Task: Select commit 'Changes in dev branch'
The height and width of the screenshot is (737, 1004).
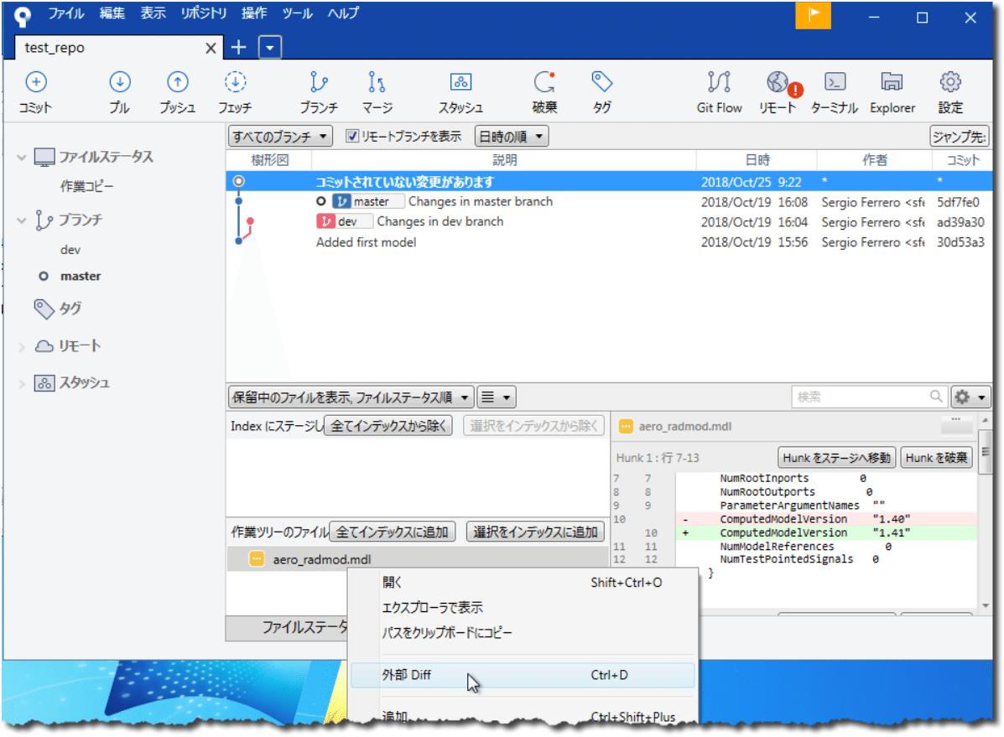Action: 609,221
